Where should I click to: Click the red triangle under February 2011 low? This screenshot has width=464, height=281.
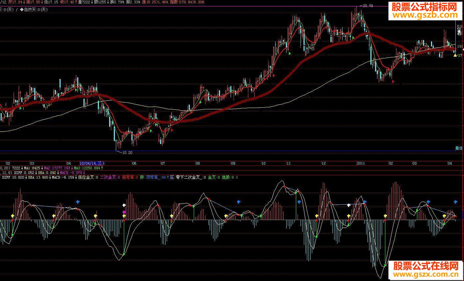click(x=393, y=81)
